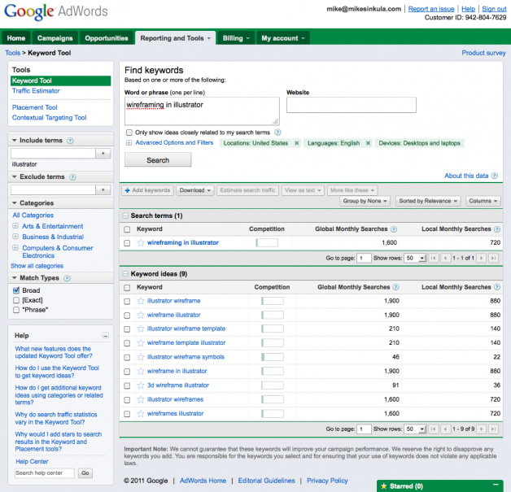Star the '3d wireframe illustrator' keyword

click(141, 385)
